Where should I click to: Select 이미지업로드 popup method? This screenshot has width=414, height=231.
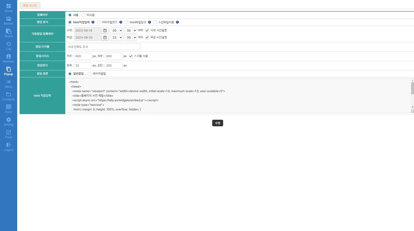click(99, 22)
